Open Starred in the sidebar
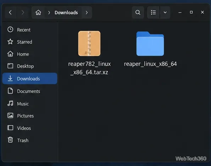Viewport: 211px width, 166px height. click(30, 42)
